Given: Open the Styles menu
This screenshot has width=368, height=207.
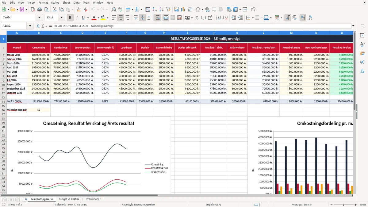Looking at the screenshot, I should click(55, 2).
